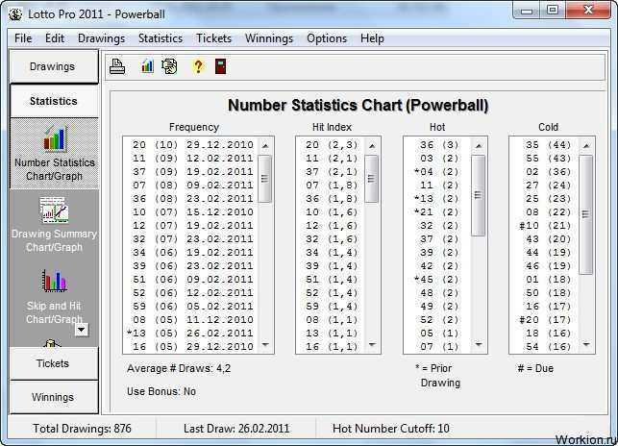618x446 pixels.
Task: Click Total Drawings: 876 status entry
Action: tap(82, 429)
